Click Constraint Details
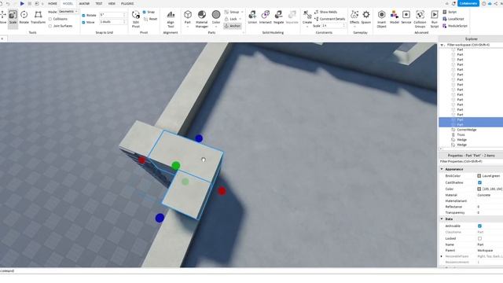The image size is (503, 283). tap(330, 19)
